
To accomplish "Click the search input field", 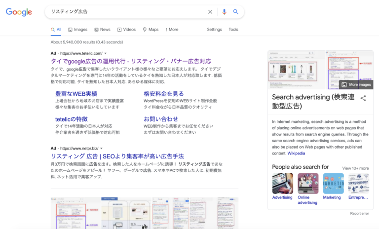I will [126, 12].
